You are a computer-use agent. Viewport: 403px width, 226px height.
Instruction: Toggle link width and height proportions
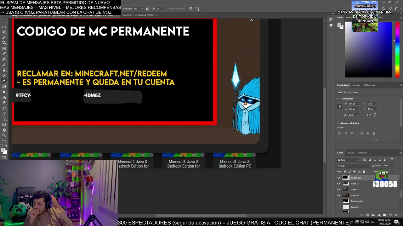tap(340, 106)
